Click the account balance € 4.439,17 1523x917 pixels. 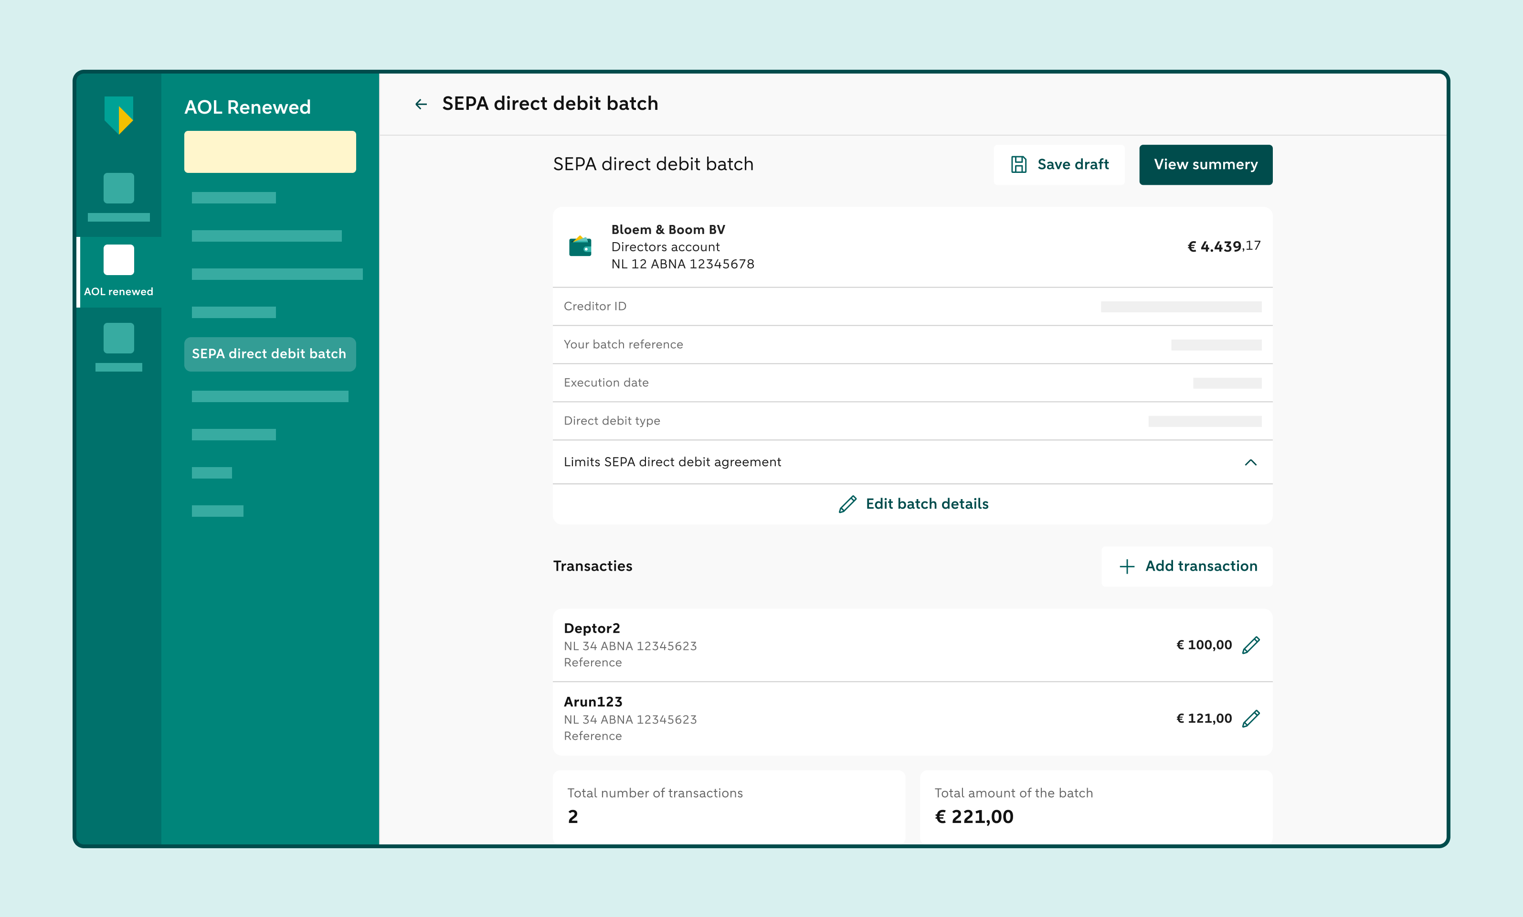pos(1224,246)
